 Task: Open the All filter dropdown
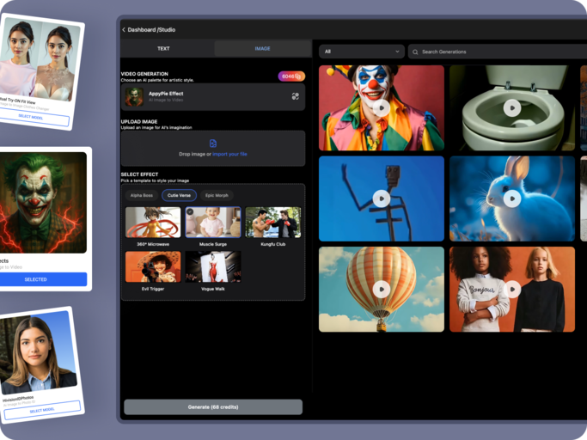click(361, 52)
